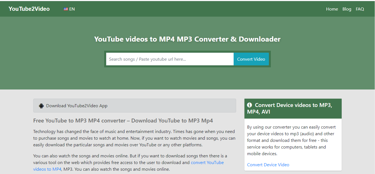Click the sidebar text By using our converter
Viewport: 375px width, 174px height.
click(292, 140)
